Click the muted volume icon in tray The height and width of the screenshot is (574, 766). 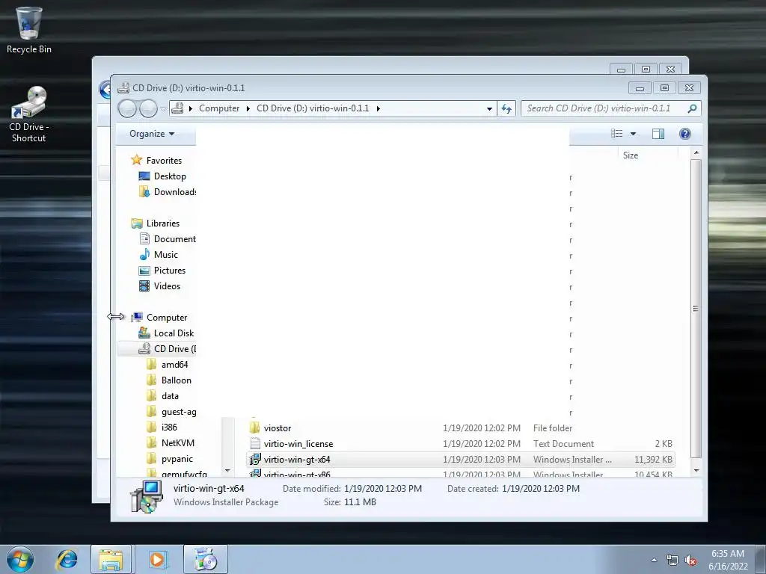(x=690, y=561)
